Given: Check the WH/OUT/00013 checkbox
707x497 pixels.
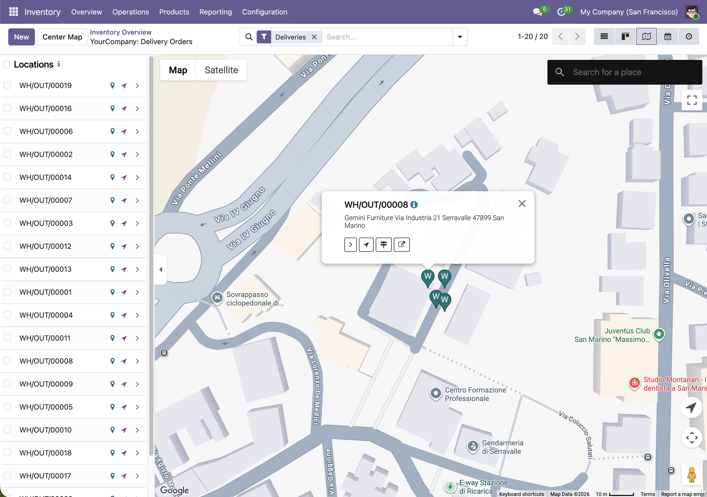Looking at the screenshot, I should (x=7, y=269).
